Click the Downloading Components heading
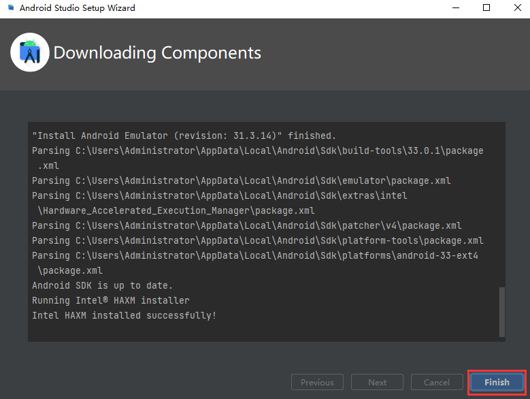Image resolution: width=530 pixels, height=399 pixels. coord(157,52)
